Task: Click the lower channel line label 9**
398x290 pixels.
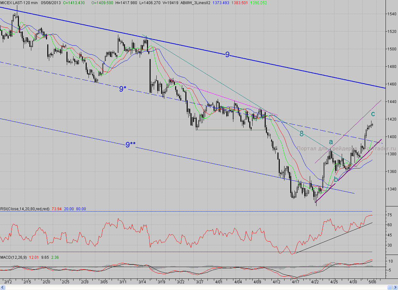Action: pyautogui.click(x=130, y=145)
